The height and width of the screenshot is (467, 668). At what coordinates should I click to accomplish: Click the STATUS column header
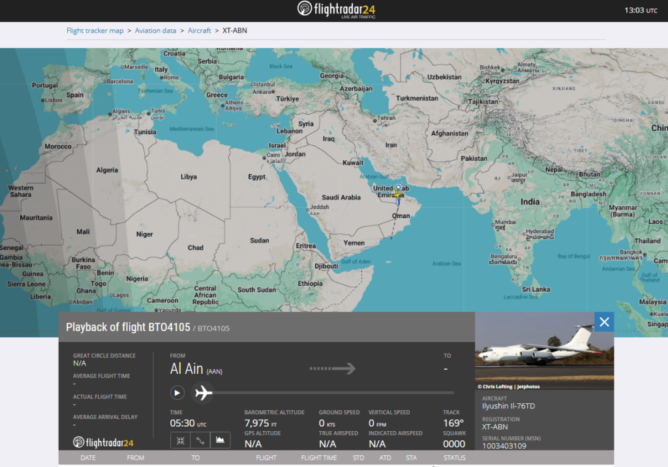[454, 458]
